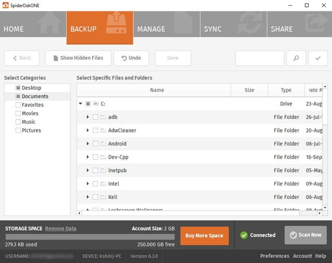332x263 pixels.
Task: Click the Dev-Cpp folder icon
Action: pos(103,157)
